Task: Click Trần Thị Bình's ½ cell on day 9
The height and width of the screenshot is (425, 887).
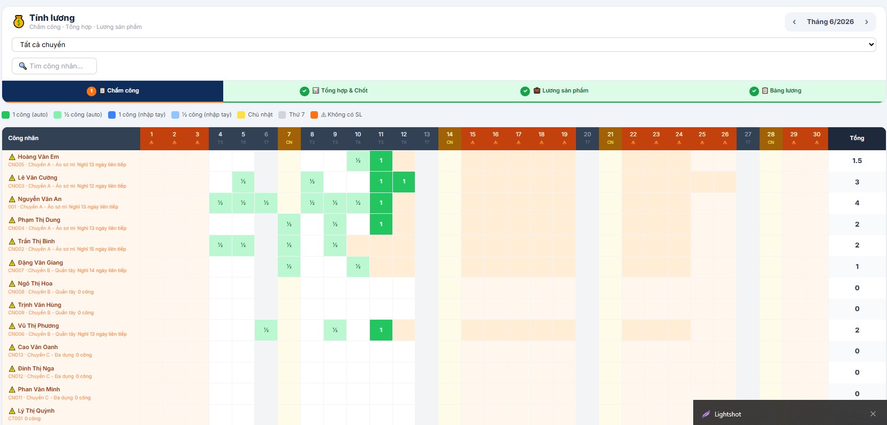Action: pos(335,245)
